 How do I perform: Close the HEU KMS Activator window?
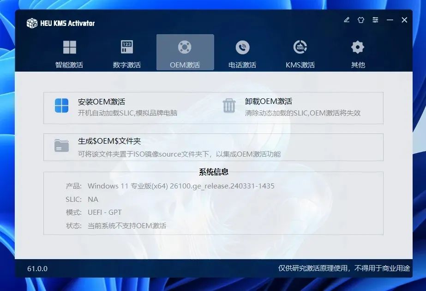pyautogui.click(x=404, y=20)
